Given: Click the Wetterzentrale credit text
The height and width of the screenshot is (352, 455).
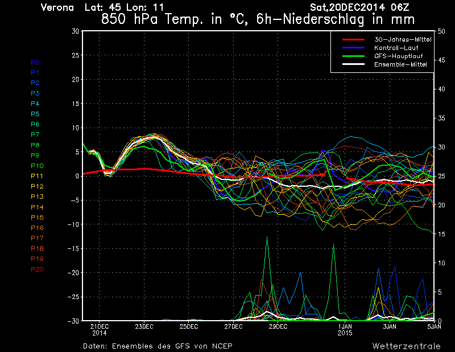Looking at the screenshot, I should [407, 346].
